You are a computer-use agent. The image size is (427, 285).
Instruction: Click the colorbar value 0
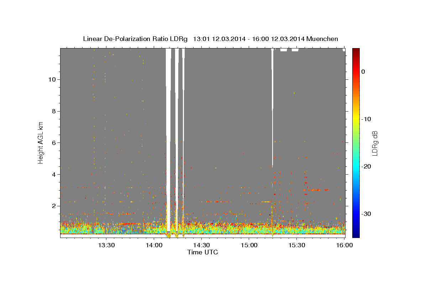(x=363, y=72)
